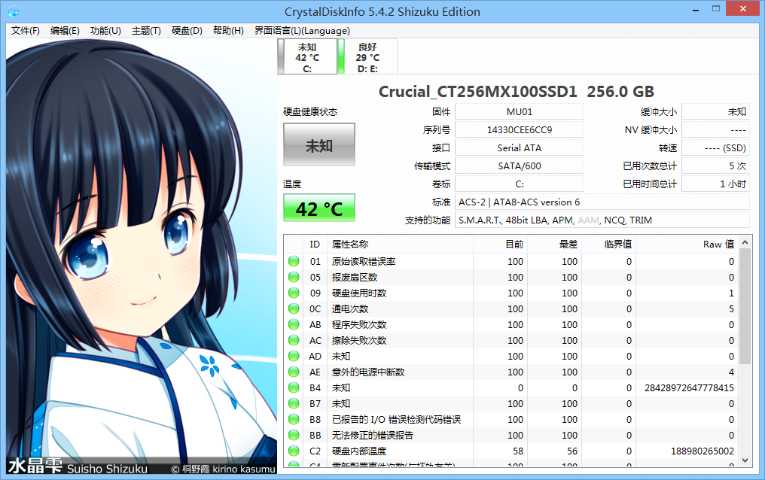Open the 硬盘(D) menu

coord(187,31)
